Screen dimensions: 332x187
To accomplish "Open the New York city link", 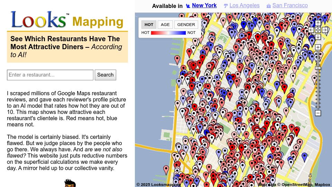I will (x=204, y=6).
